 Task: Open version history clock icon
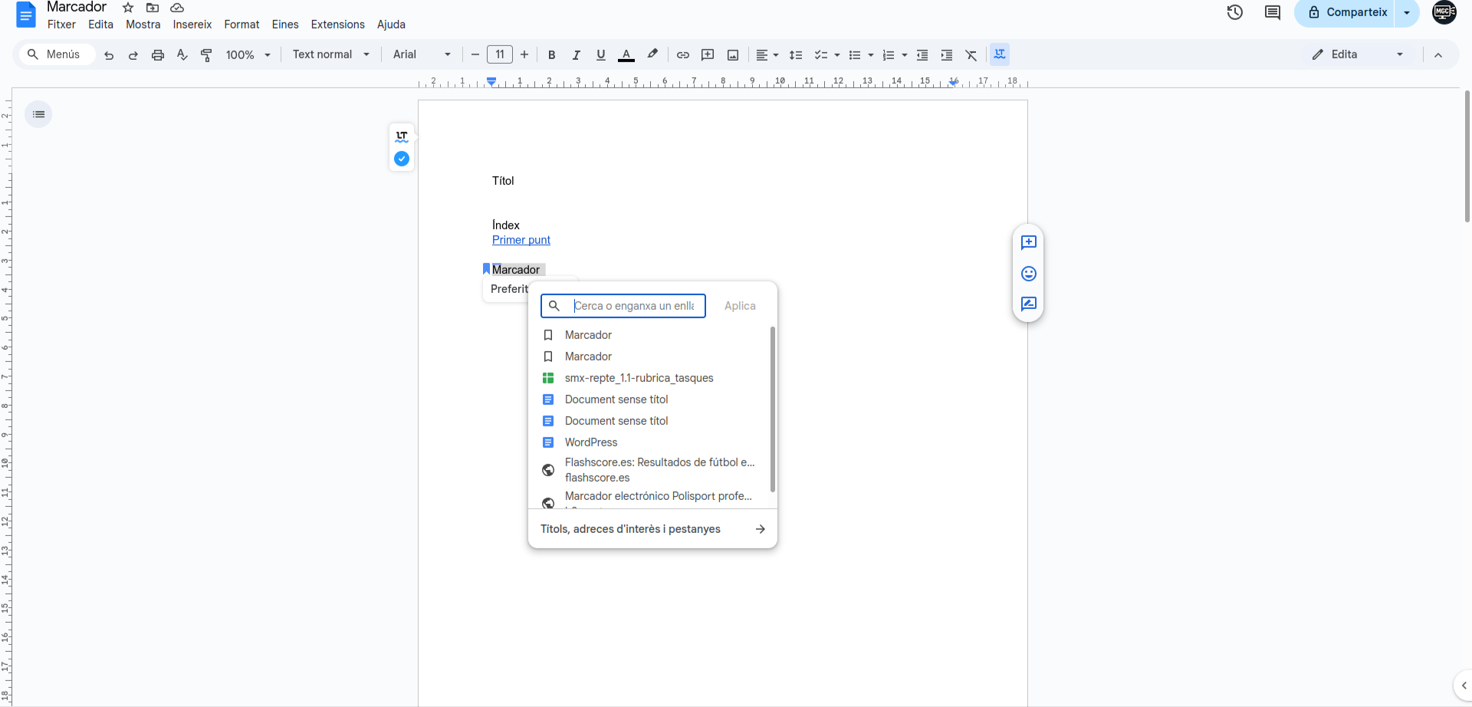click(1234, 12)
